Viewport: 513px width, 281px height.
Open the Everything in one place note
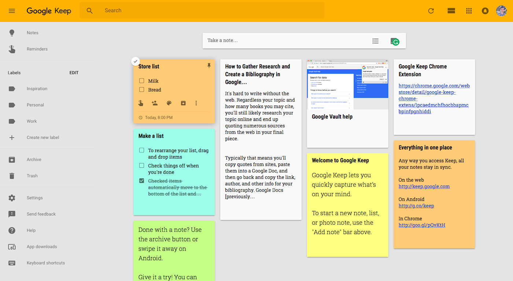[434, 195]
